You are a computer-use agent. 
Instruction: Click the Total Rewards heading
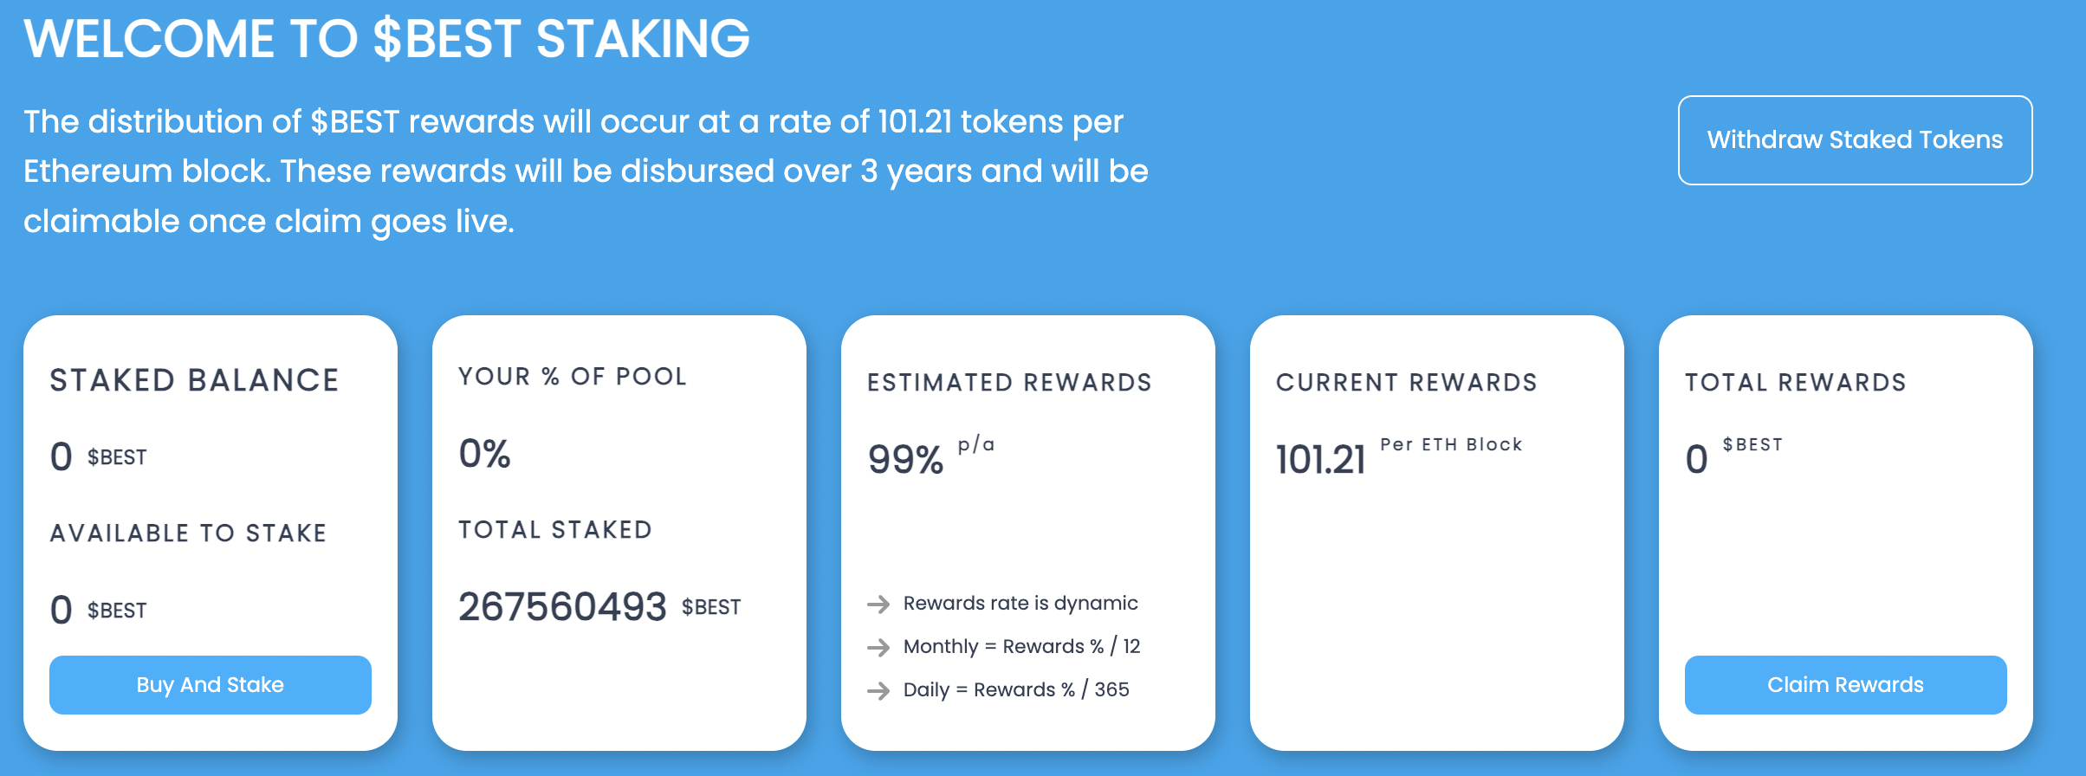click(x=1795, y=382)
